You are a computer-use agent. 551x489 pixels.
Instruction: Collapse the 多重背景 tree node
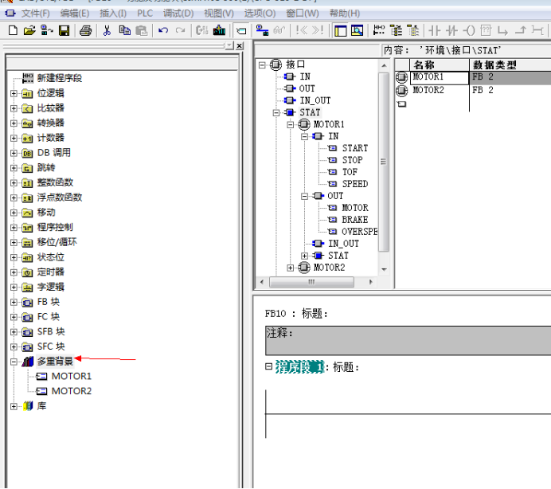pyautogui.click(x=14, y=362)
